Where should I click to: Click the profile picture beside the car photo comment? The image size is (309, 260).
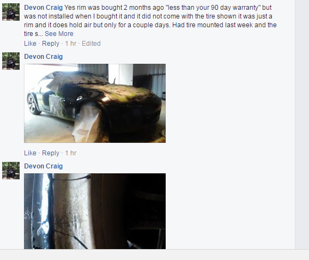coord(11,61)
